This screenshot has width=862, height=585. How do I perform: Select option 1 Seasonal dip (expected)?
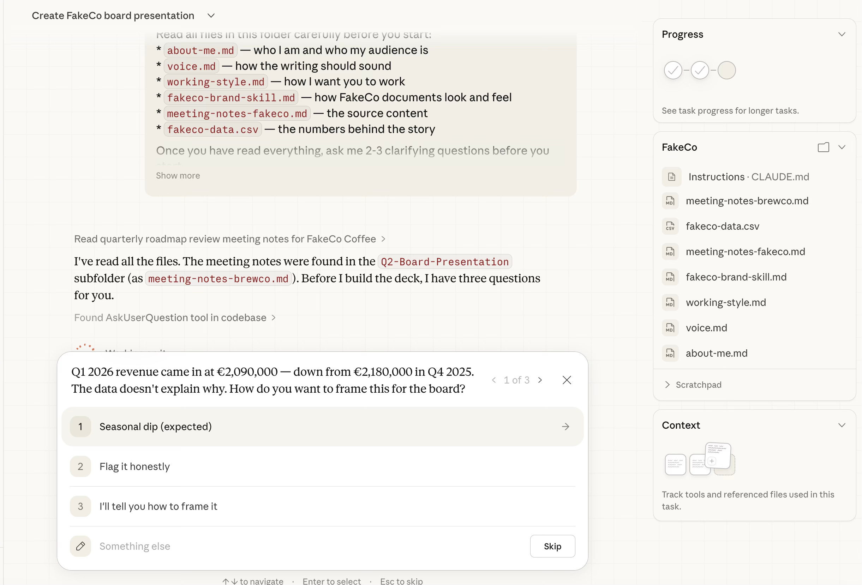click(155, 427)
